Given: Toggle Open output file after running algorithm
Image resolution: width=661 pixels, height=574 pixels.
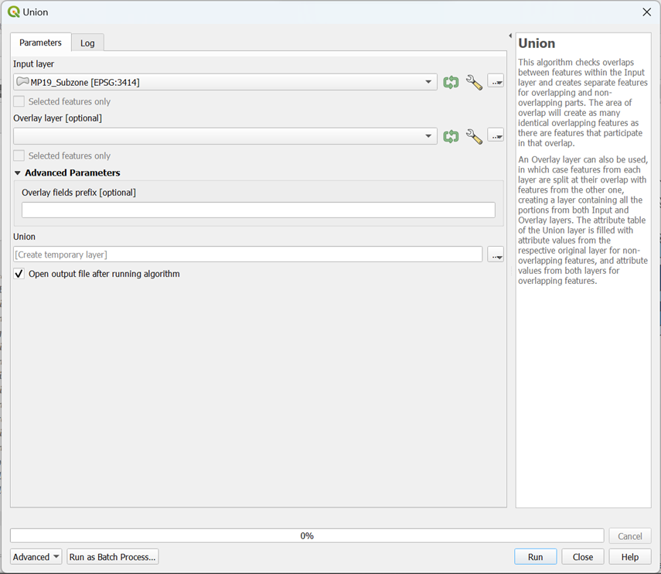Looking at the screenshot, I should coord(19,274).
